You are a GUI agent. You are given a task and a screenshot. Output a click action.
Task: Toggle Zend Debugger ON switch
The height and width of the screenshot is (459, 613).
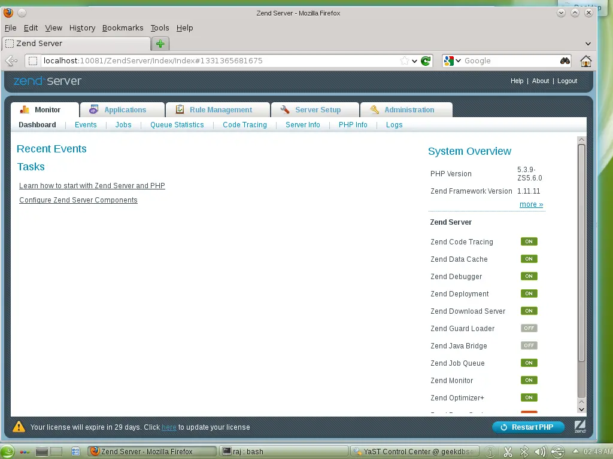529,276
